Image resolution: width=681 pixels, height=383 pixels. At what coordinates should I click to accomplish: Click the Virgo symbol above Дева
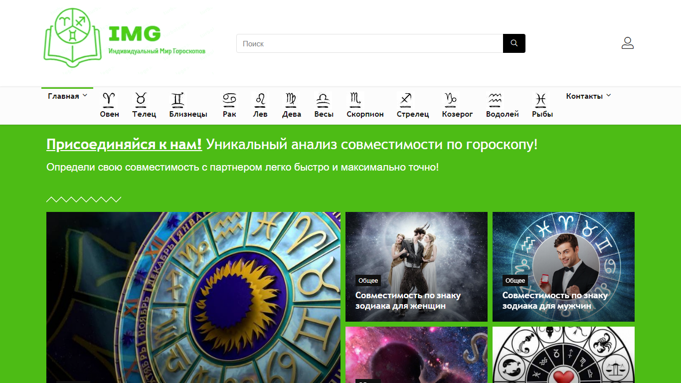pos(291,100)
